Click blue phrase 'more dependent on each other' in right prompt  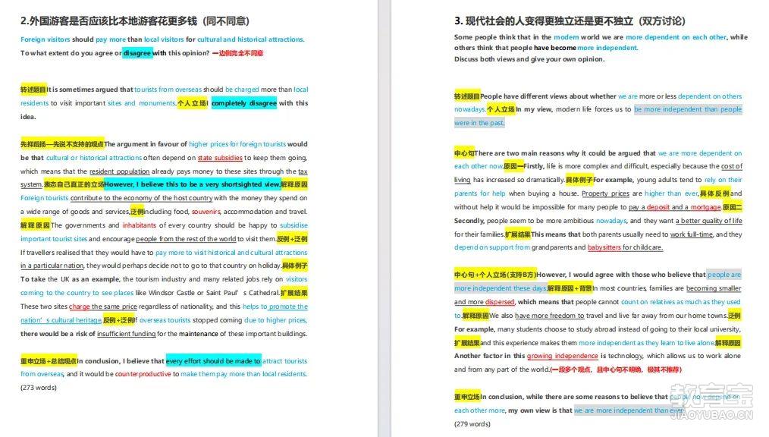(x=676, y=37)
